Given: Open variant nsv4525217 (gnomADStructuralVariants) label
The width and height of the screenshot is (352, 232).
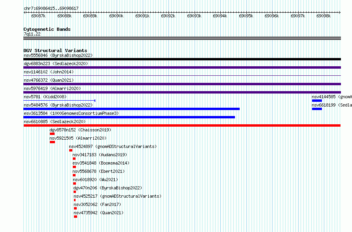Looking at the screenshot, I should [x=117, y=196].
